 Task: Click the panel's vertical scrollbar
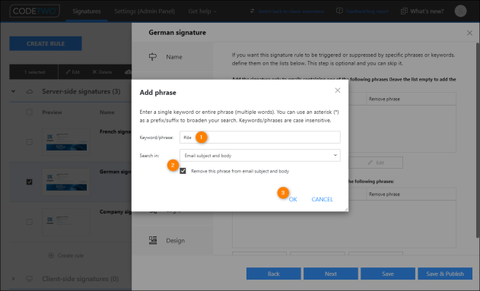tap(478, 140)
